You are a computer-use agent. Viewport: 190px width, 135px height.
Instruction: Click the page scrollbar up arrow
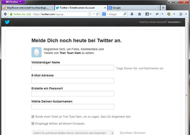click(187, 20)
